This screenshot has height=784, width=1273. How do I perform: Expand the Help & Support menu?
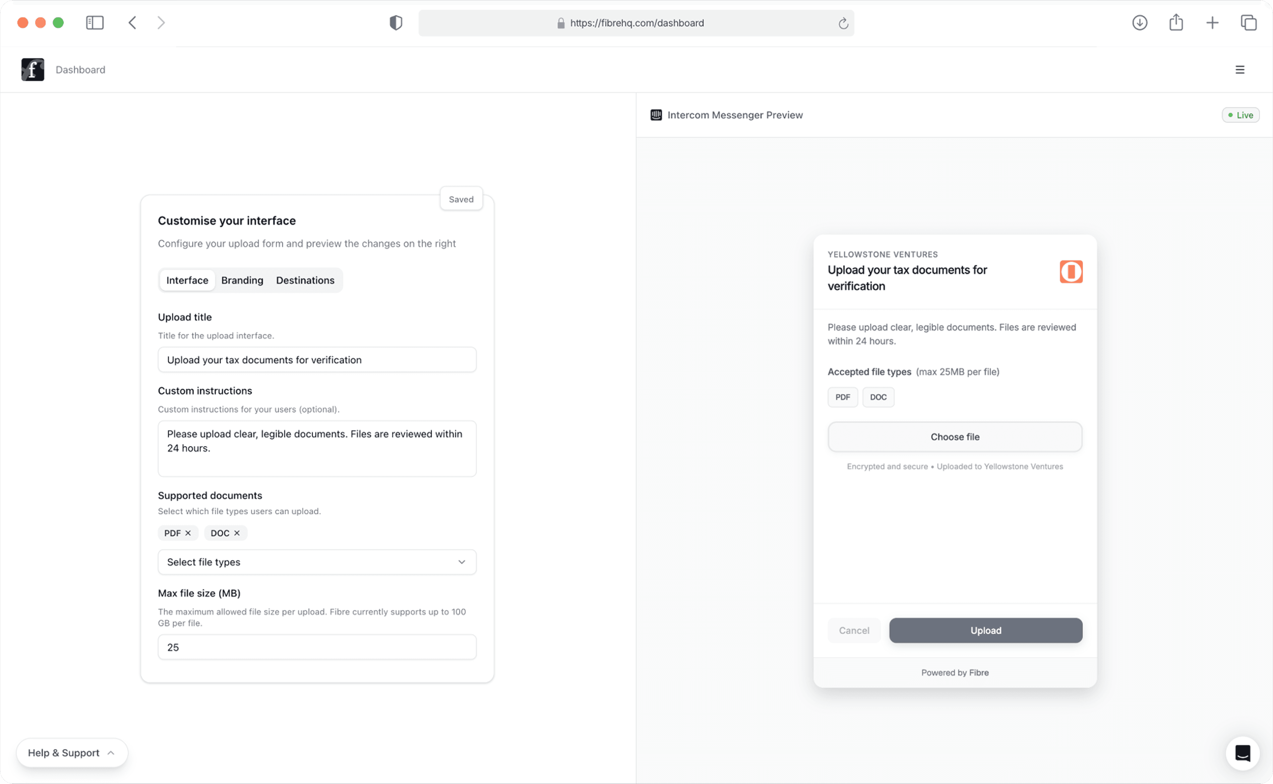[72, 753]
